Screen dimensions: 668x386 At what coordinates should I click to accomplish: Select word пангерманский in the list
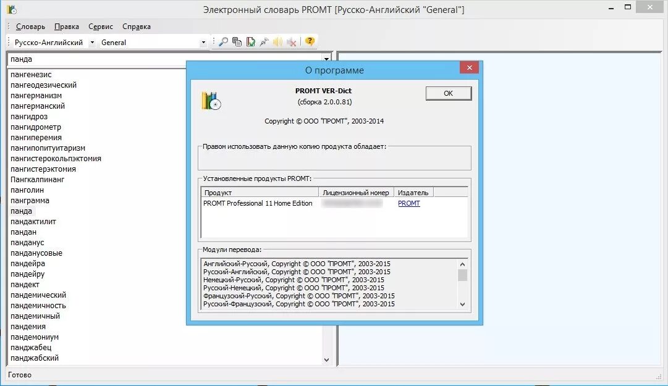(x=38, y=106)
